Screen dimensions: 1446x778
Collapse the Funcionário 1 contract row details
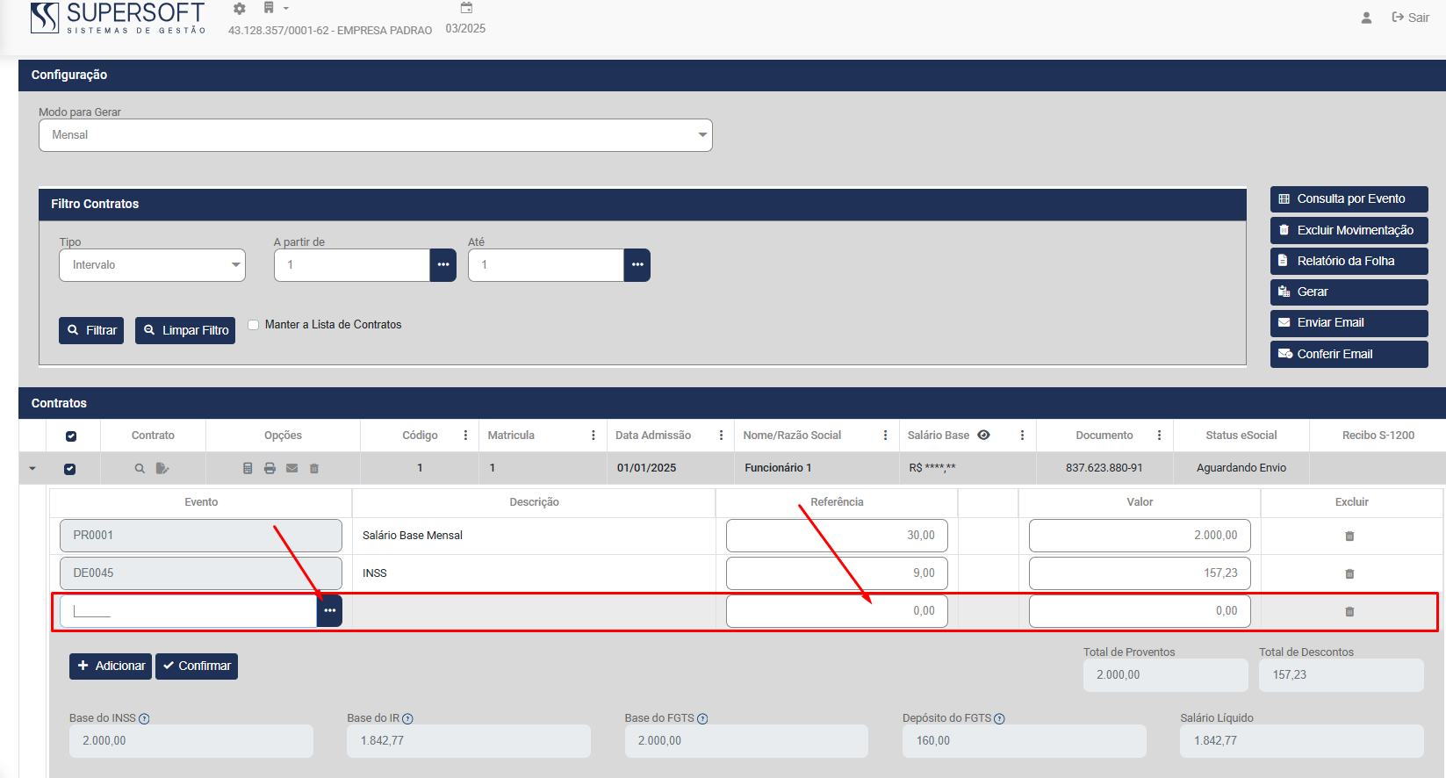pyautogui.click(x=32, y=469)
